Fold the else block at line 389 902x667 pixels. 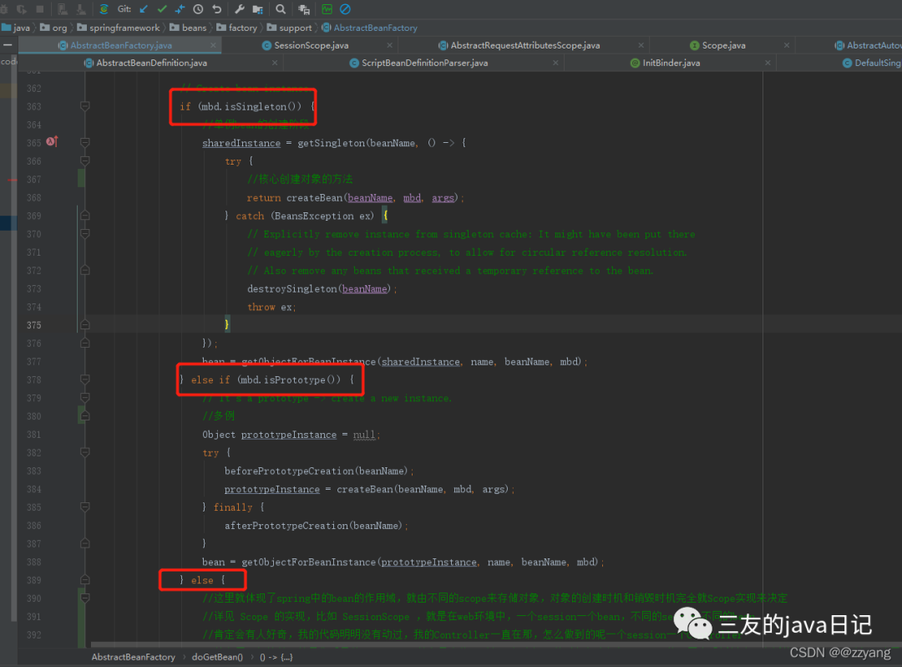[84, 580]
